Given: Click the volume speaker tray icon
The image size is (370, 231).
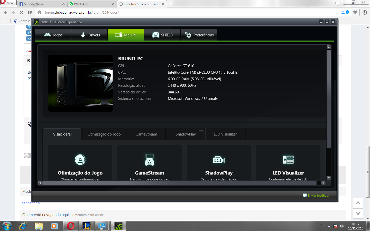Looking at the screenshot, I should (x=342, y=226).
